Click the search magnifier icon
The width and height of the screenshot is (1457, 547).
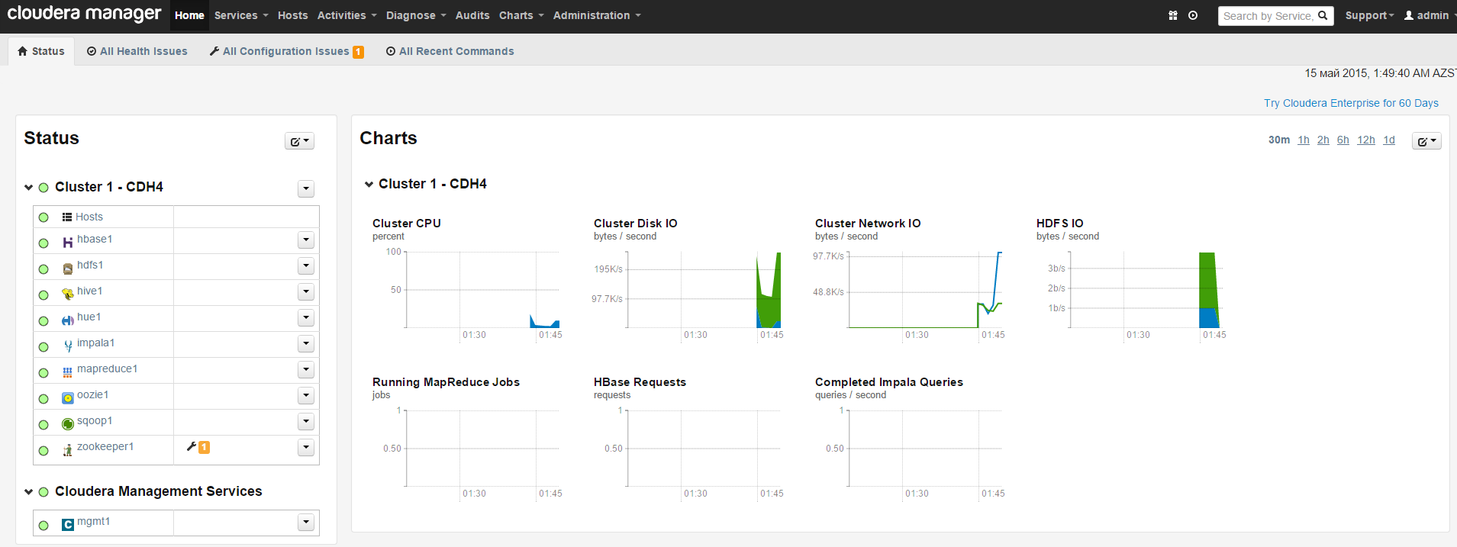click(x=1323, y=15)
